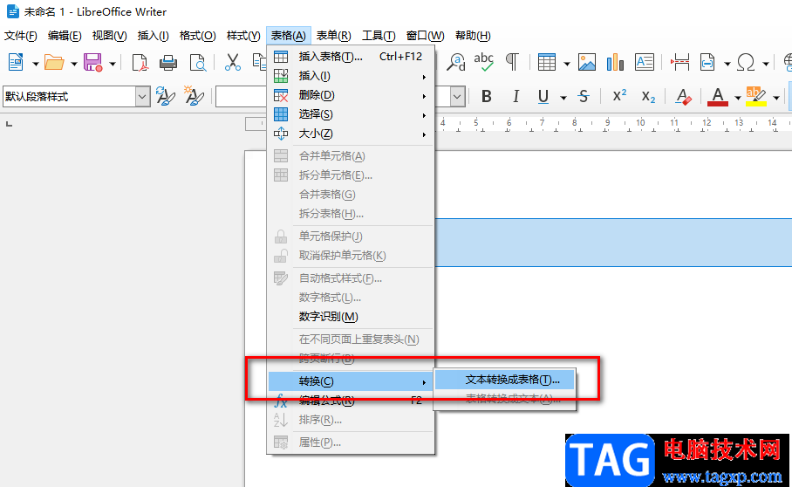Image resolution: width=792 pixels, height=487 pixels.
Task: Click the Special Character omega icon
Action: pyautogui.click(x=746, y=63)
